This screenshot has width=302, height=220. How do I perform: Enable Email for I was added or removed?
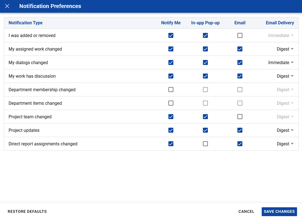[240, 35]
